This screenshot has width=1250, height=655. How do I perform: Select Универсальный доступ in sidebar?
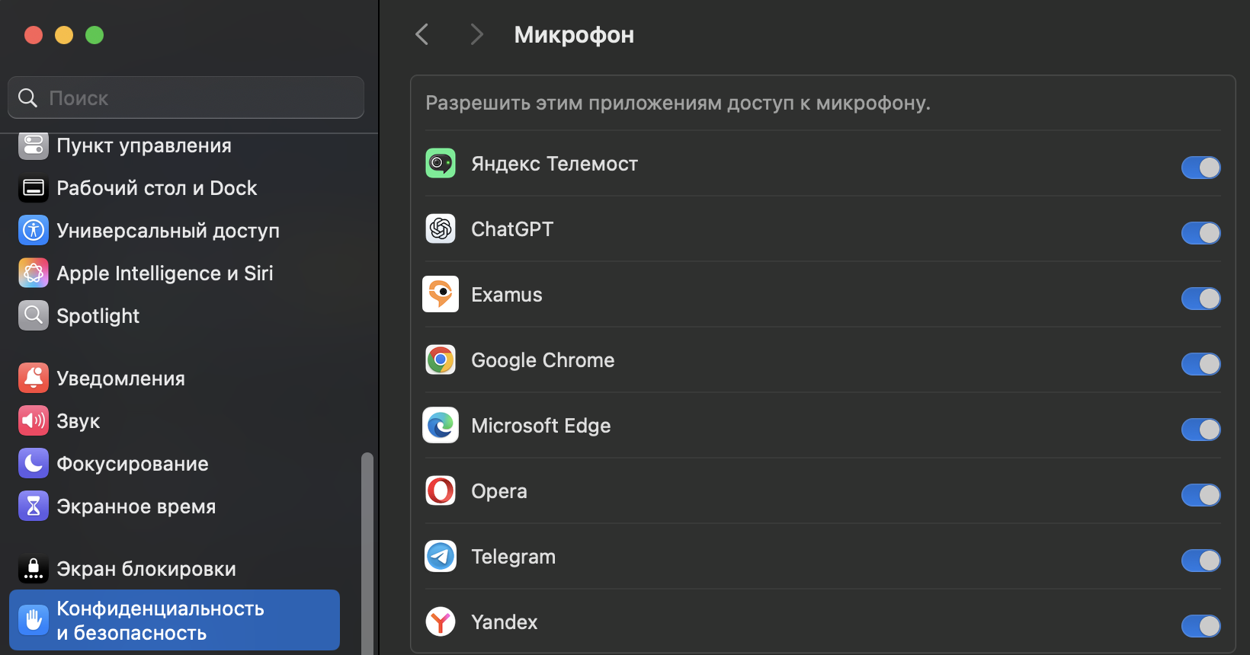pos(175,230)
